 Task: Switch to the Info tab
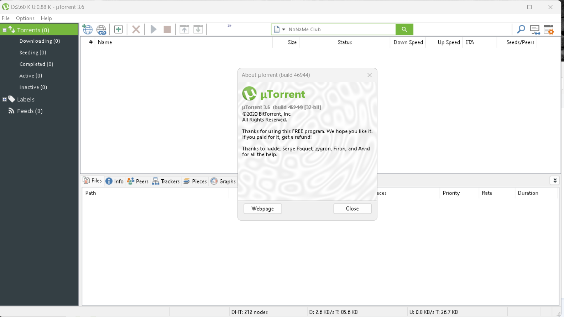tap(115, 181)
